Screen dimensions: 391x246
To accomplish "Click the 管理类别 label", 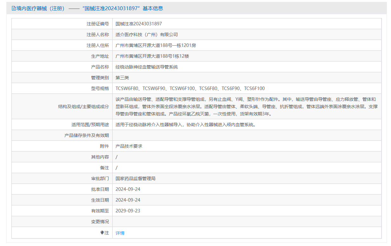I will pos(100,78).
